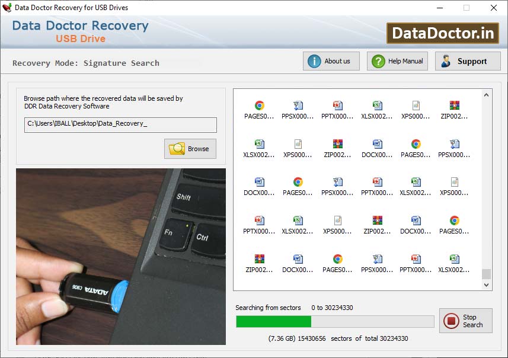Click the USB drive icon in title bar
This screenshot has width=508, height=358.
(x=7, y=8)
